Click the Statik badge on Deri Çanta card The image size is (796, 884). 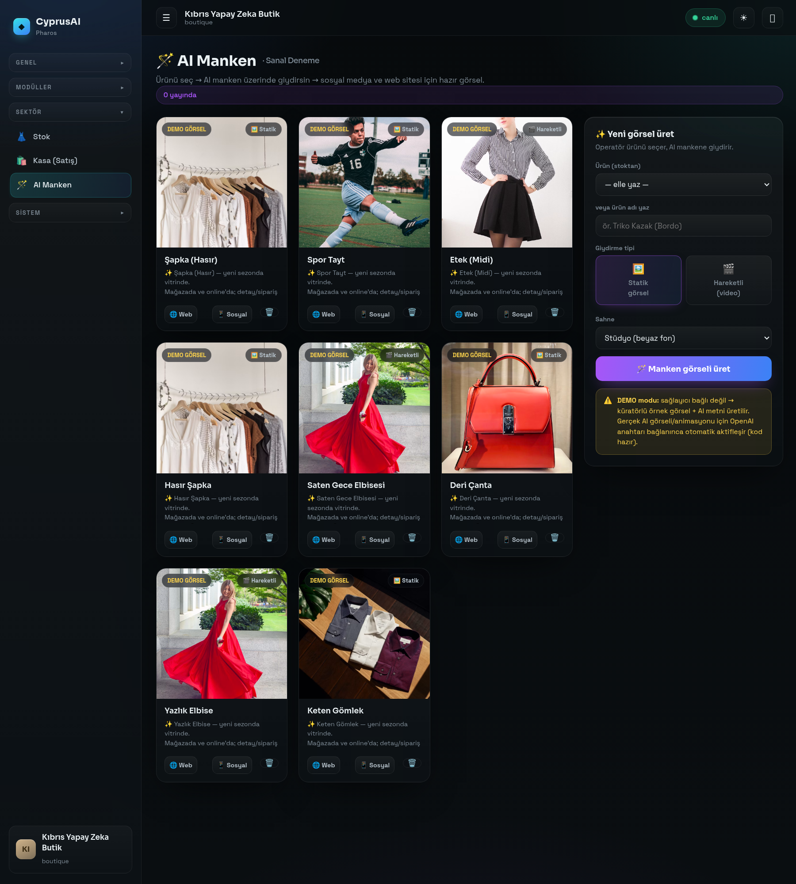(549, 355)
